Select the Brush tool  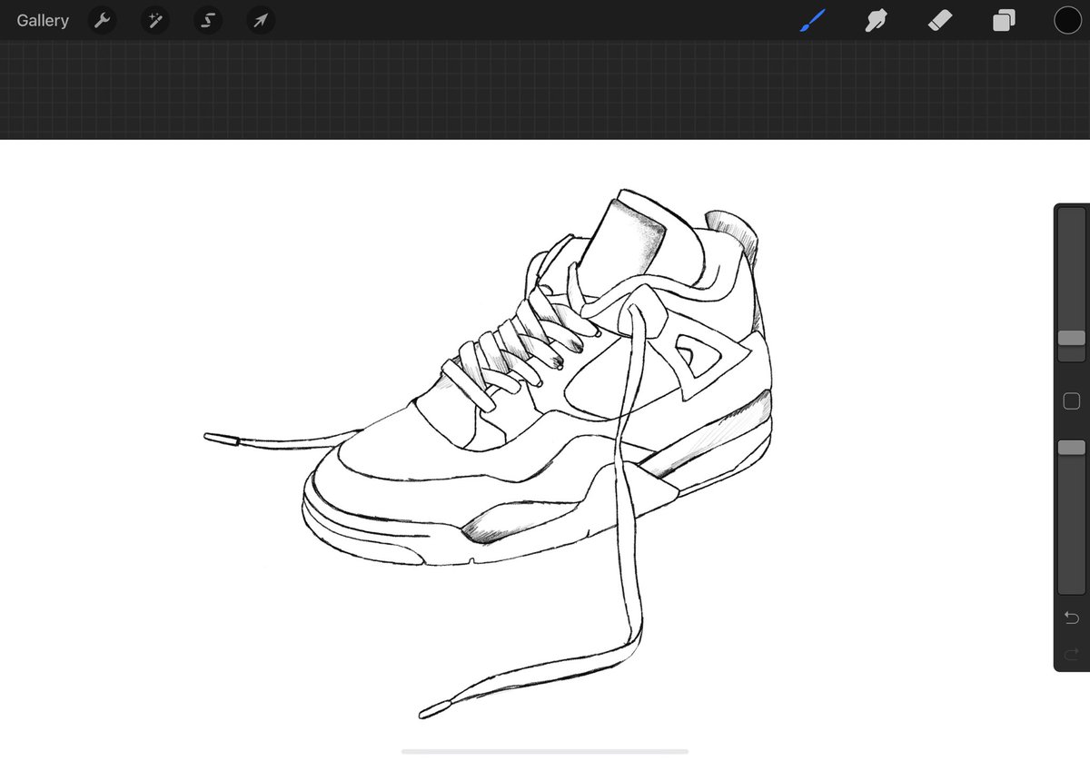(x=813, y=21)
